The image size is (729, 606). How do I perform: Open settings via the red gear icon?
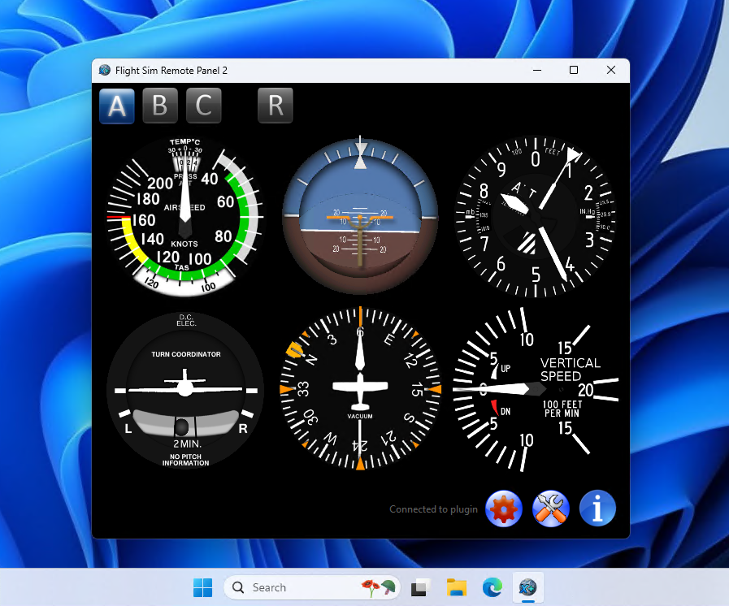pyautogui.click(x=504, y=509)
